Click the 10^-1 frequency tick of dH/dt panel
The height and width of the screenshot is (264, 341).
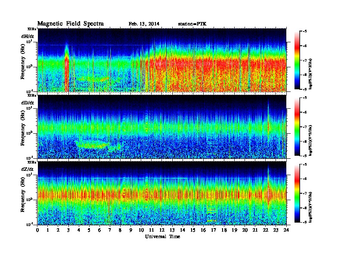tap(29, 91)
